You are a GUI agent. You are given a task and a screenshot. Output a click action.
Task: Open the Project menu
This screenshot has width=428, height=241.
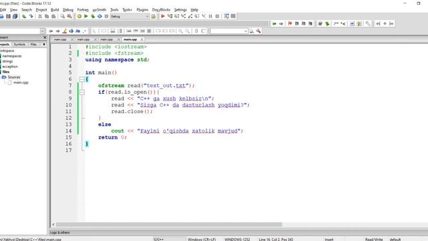pyautogui.click(x=41, y=9)
